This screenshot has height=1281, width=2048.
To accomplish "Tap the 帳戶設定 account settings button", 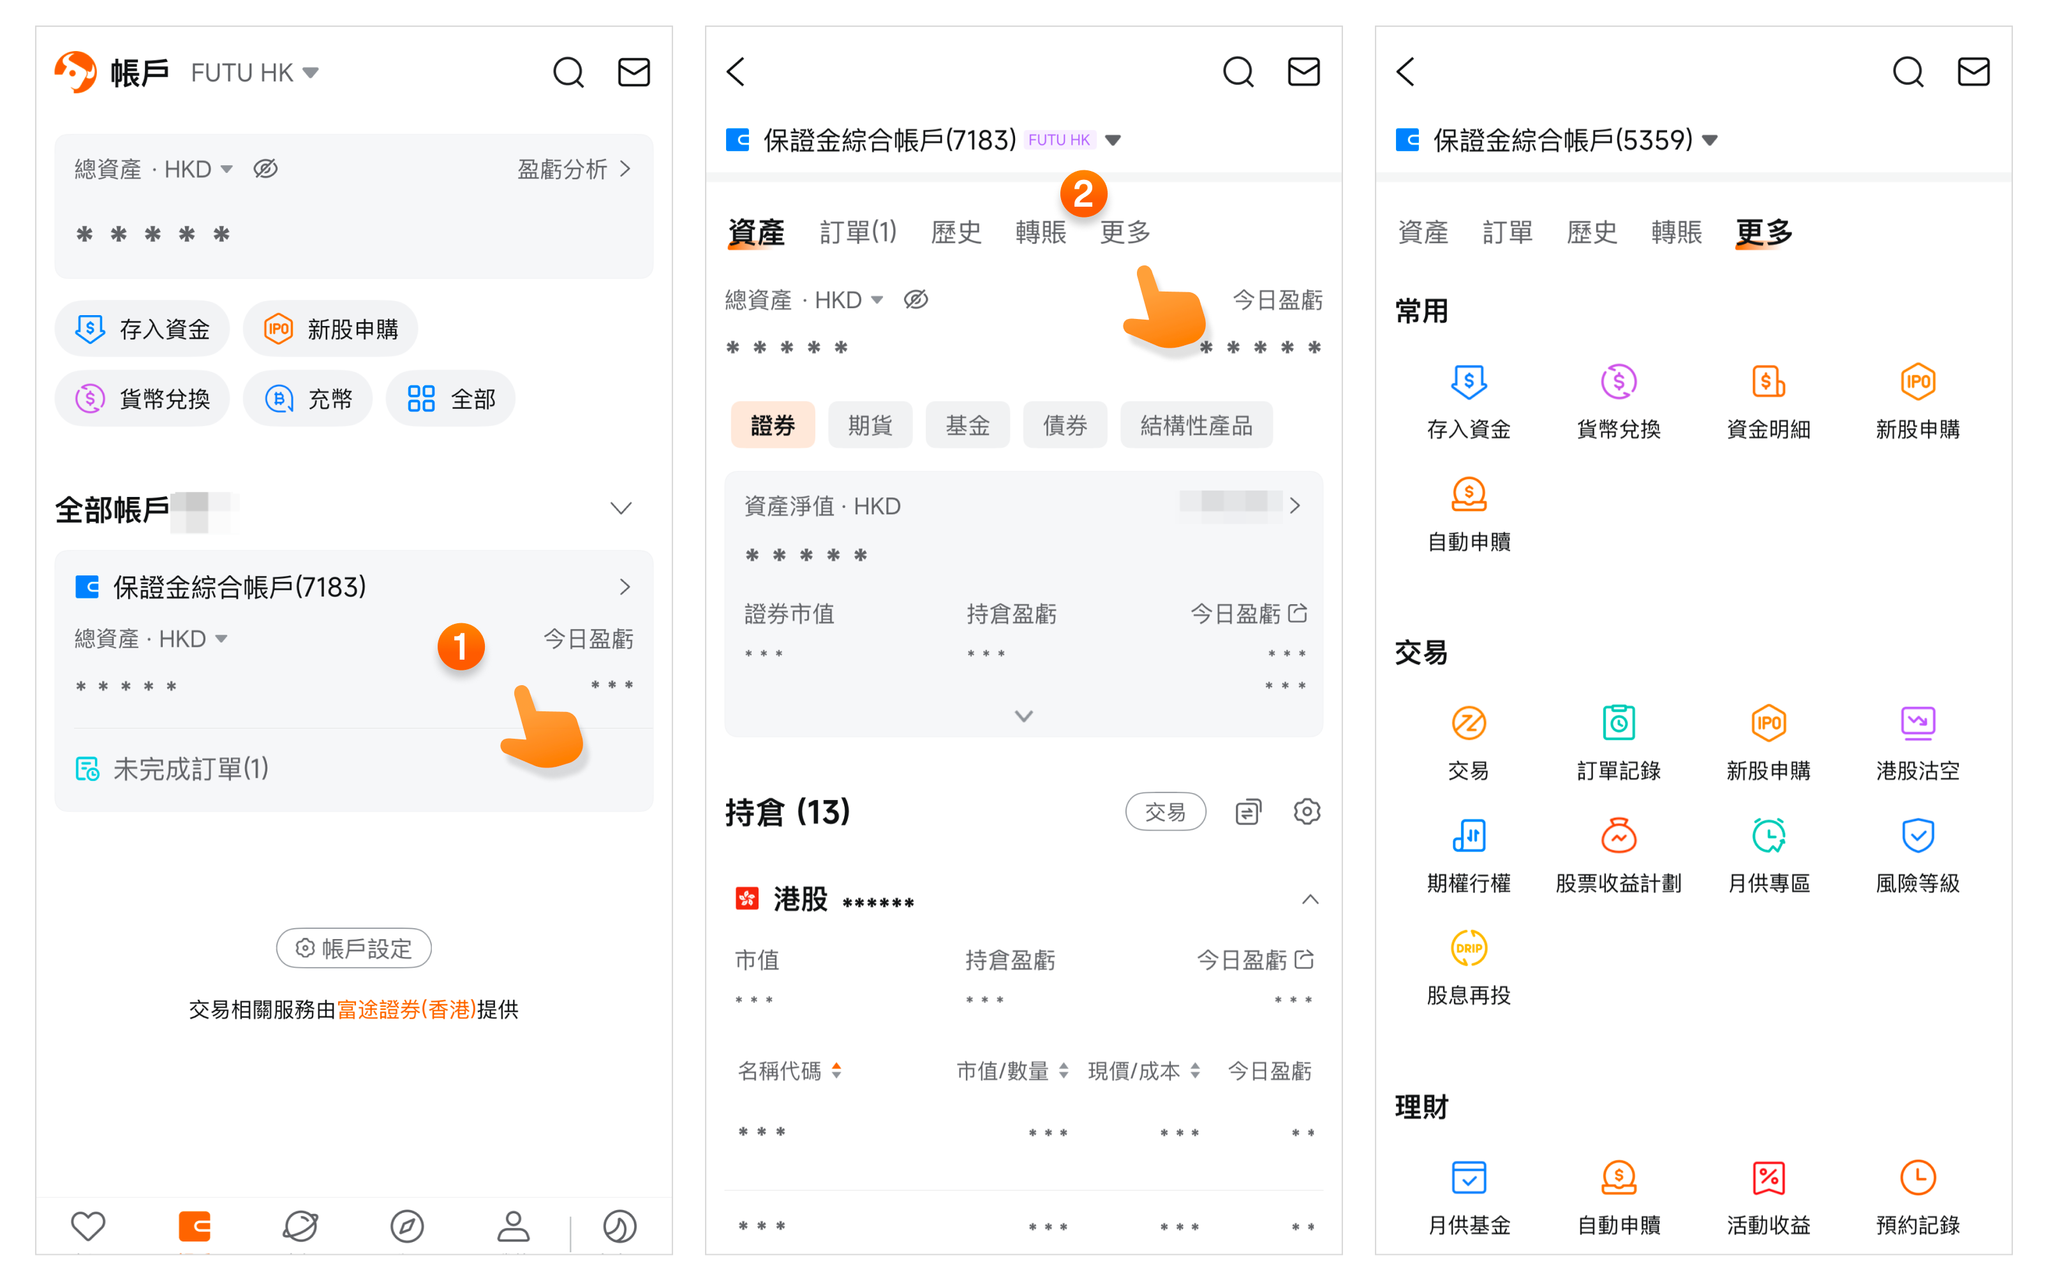I will click(x=353, y=948).
